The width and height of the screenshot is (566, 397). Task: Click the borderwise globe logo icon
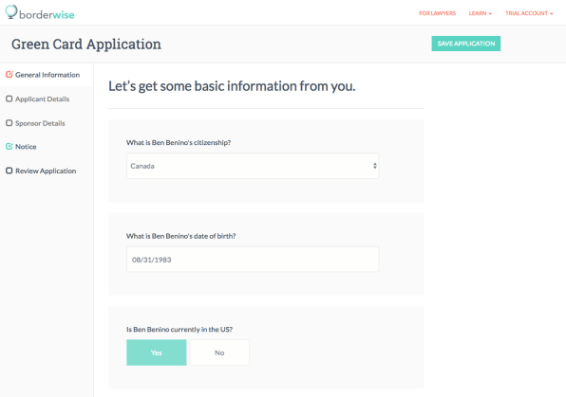tap(11, 12)
